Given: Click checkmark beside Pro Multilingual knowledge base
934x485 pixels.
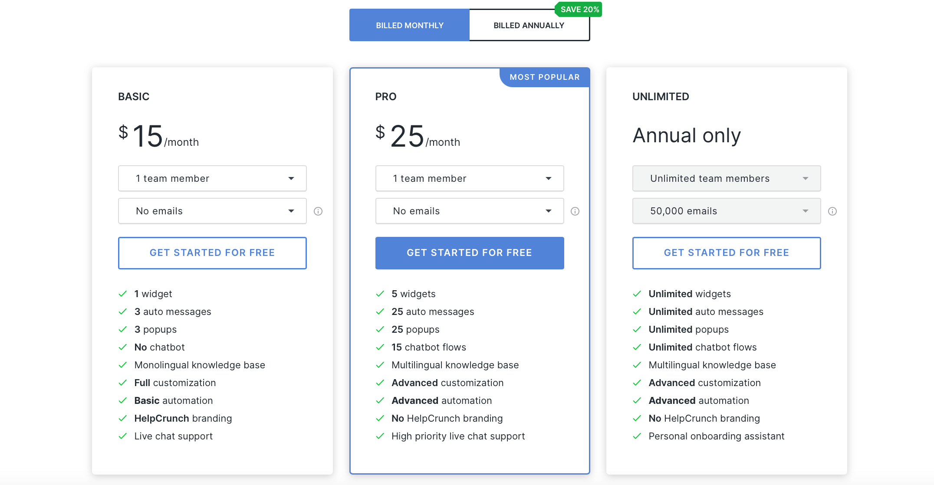Looking at the screenshot, I should [380, 365].
